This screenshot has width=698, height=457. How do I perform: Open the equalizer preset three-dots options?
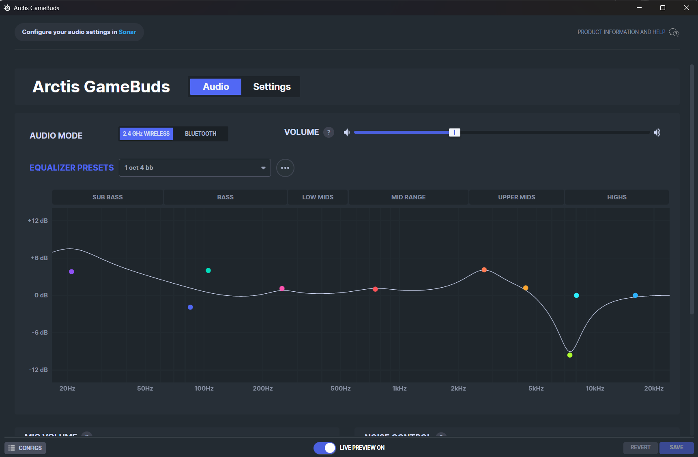[x=285, y=168]
